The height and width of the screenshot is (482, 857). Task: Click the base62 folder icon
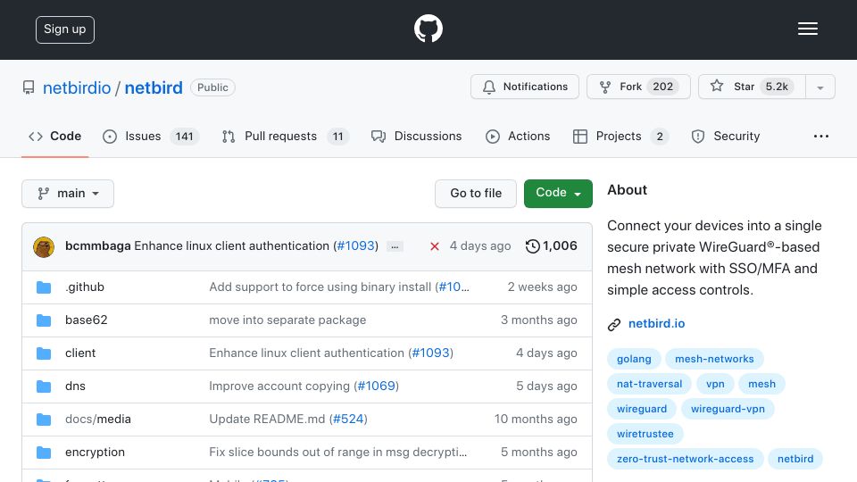click(x=44, y=320)
